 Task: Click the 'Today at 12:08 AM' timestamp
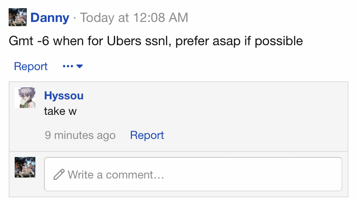[x=134, y=18]
